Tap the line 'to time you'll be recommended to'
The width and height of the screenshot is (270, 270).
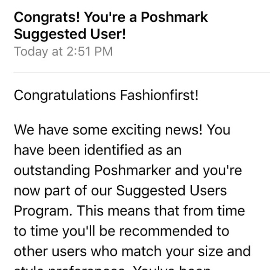[121, 231]
